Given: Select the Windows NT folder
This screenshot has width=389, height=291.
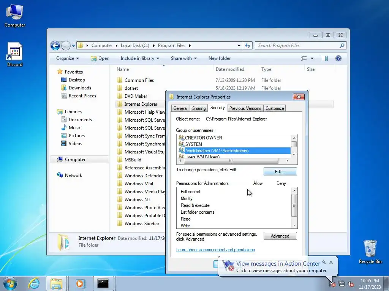Looking at the screenshot, I should coord(138,199).
